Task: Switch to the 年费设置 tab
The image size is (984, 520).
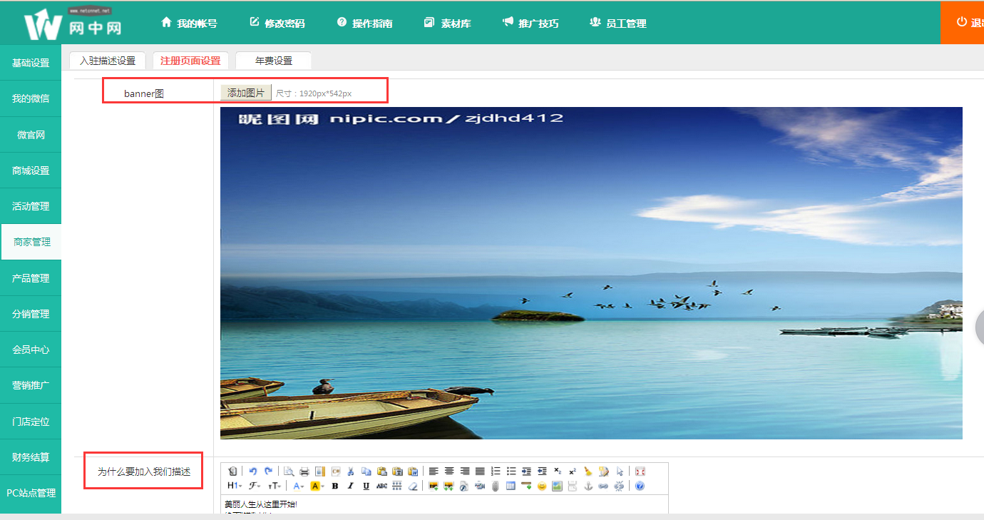Action: (274, 61)
